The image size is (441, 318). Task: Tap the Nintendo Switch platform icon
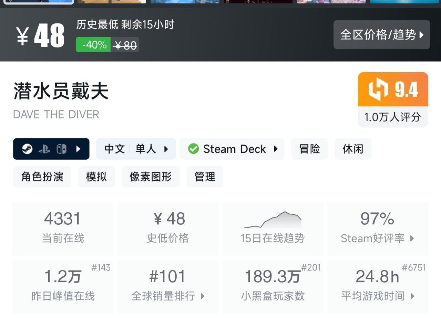pos(61,149)
